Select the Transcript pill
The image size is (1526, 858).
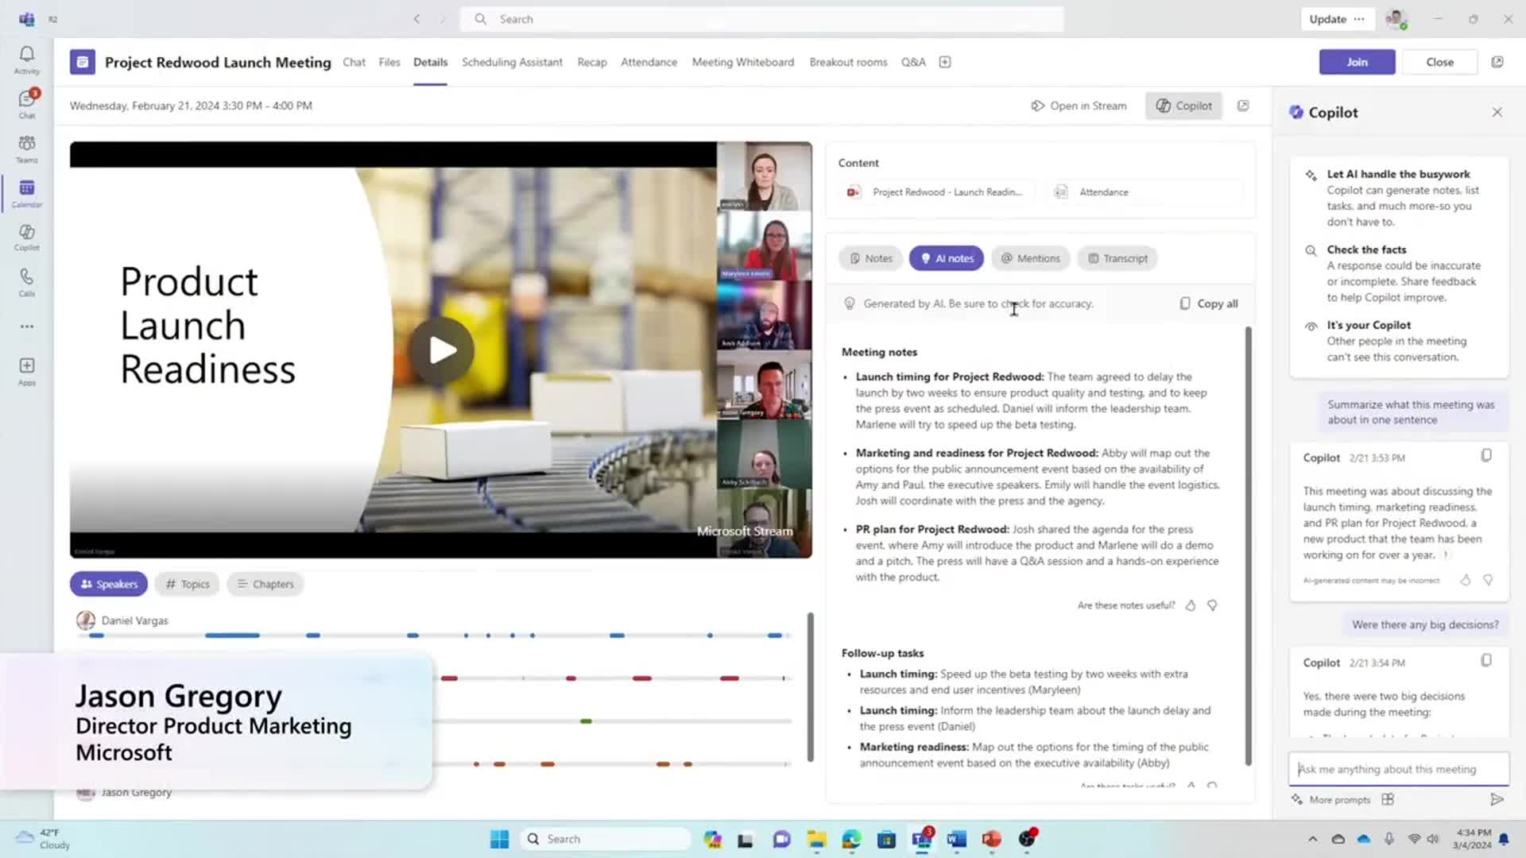[x=1117, y=258]
